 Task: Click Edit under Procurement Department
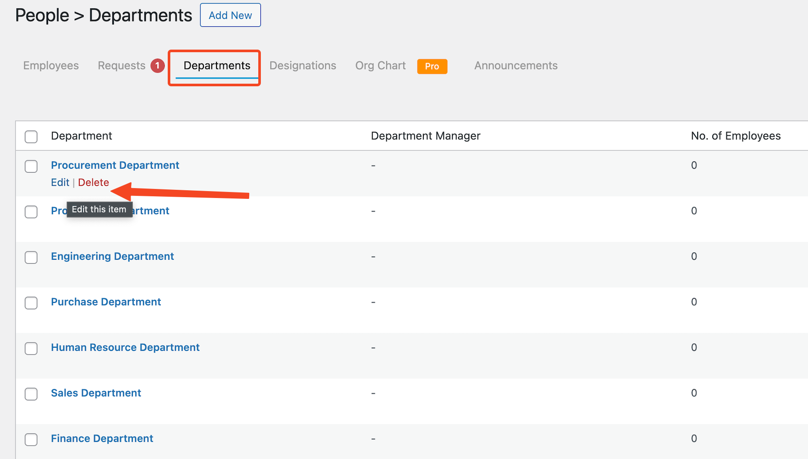point(60,182)
